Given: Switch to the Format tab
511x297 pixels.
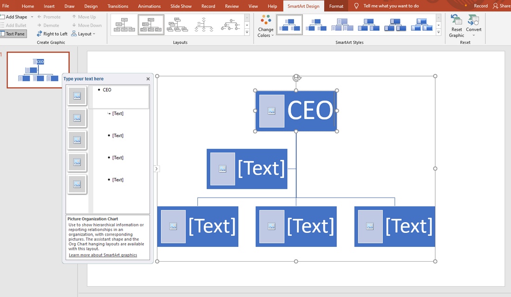Looking at the screenshot, I should 336,6.
